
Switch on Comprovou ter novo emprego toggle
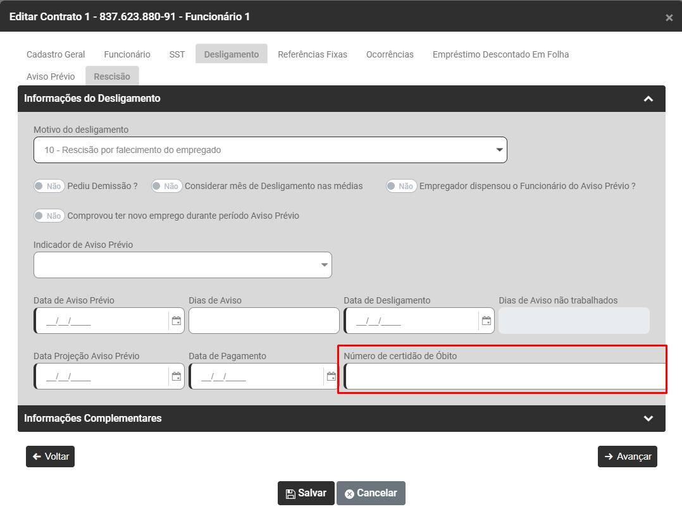(x=49, y=216)
